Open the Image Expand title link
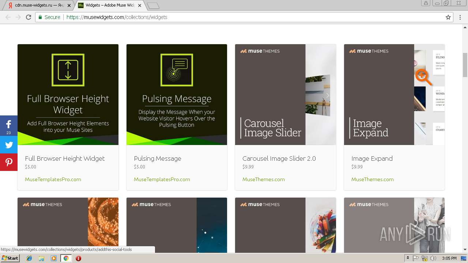This screenshot has width=468, height=263. 372,159
